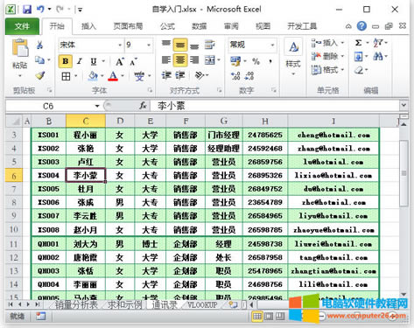Viewport: 414px width, 328px height.
Task: Click the Accounting Number Format icon
Action: tap(235, 61)
